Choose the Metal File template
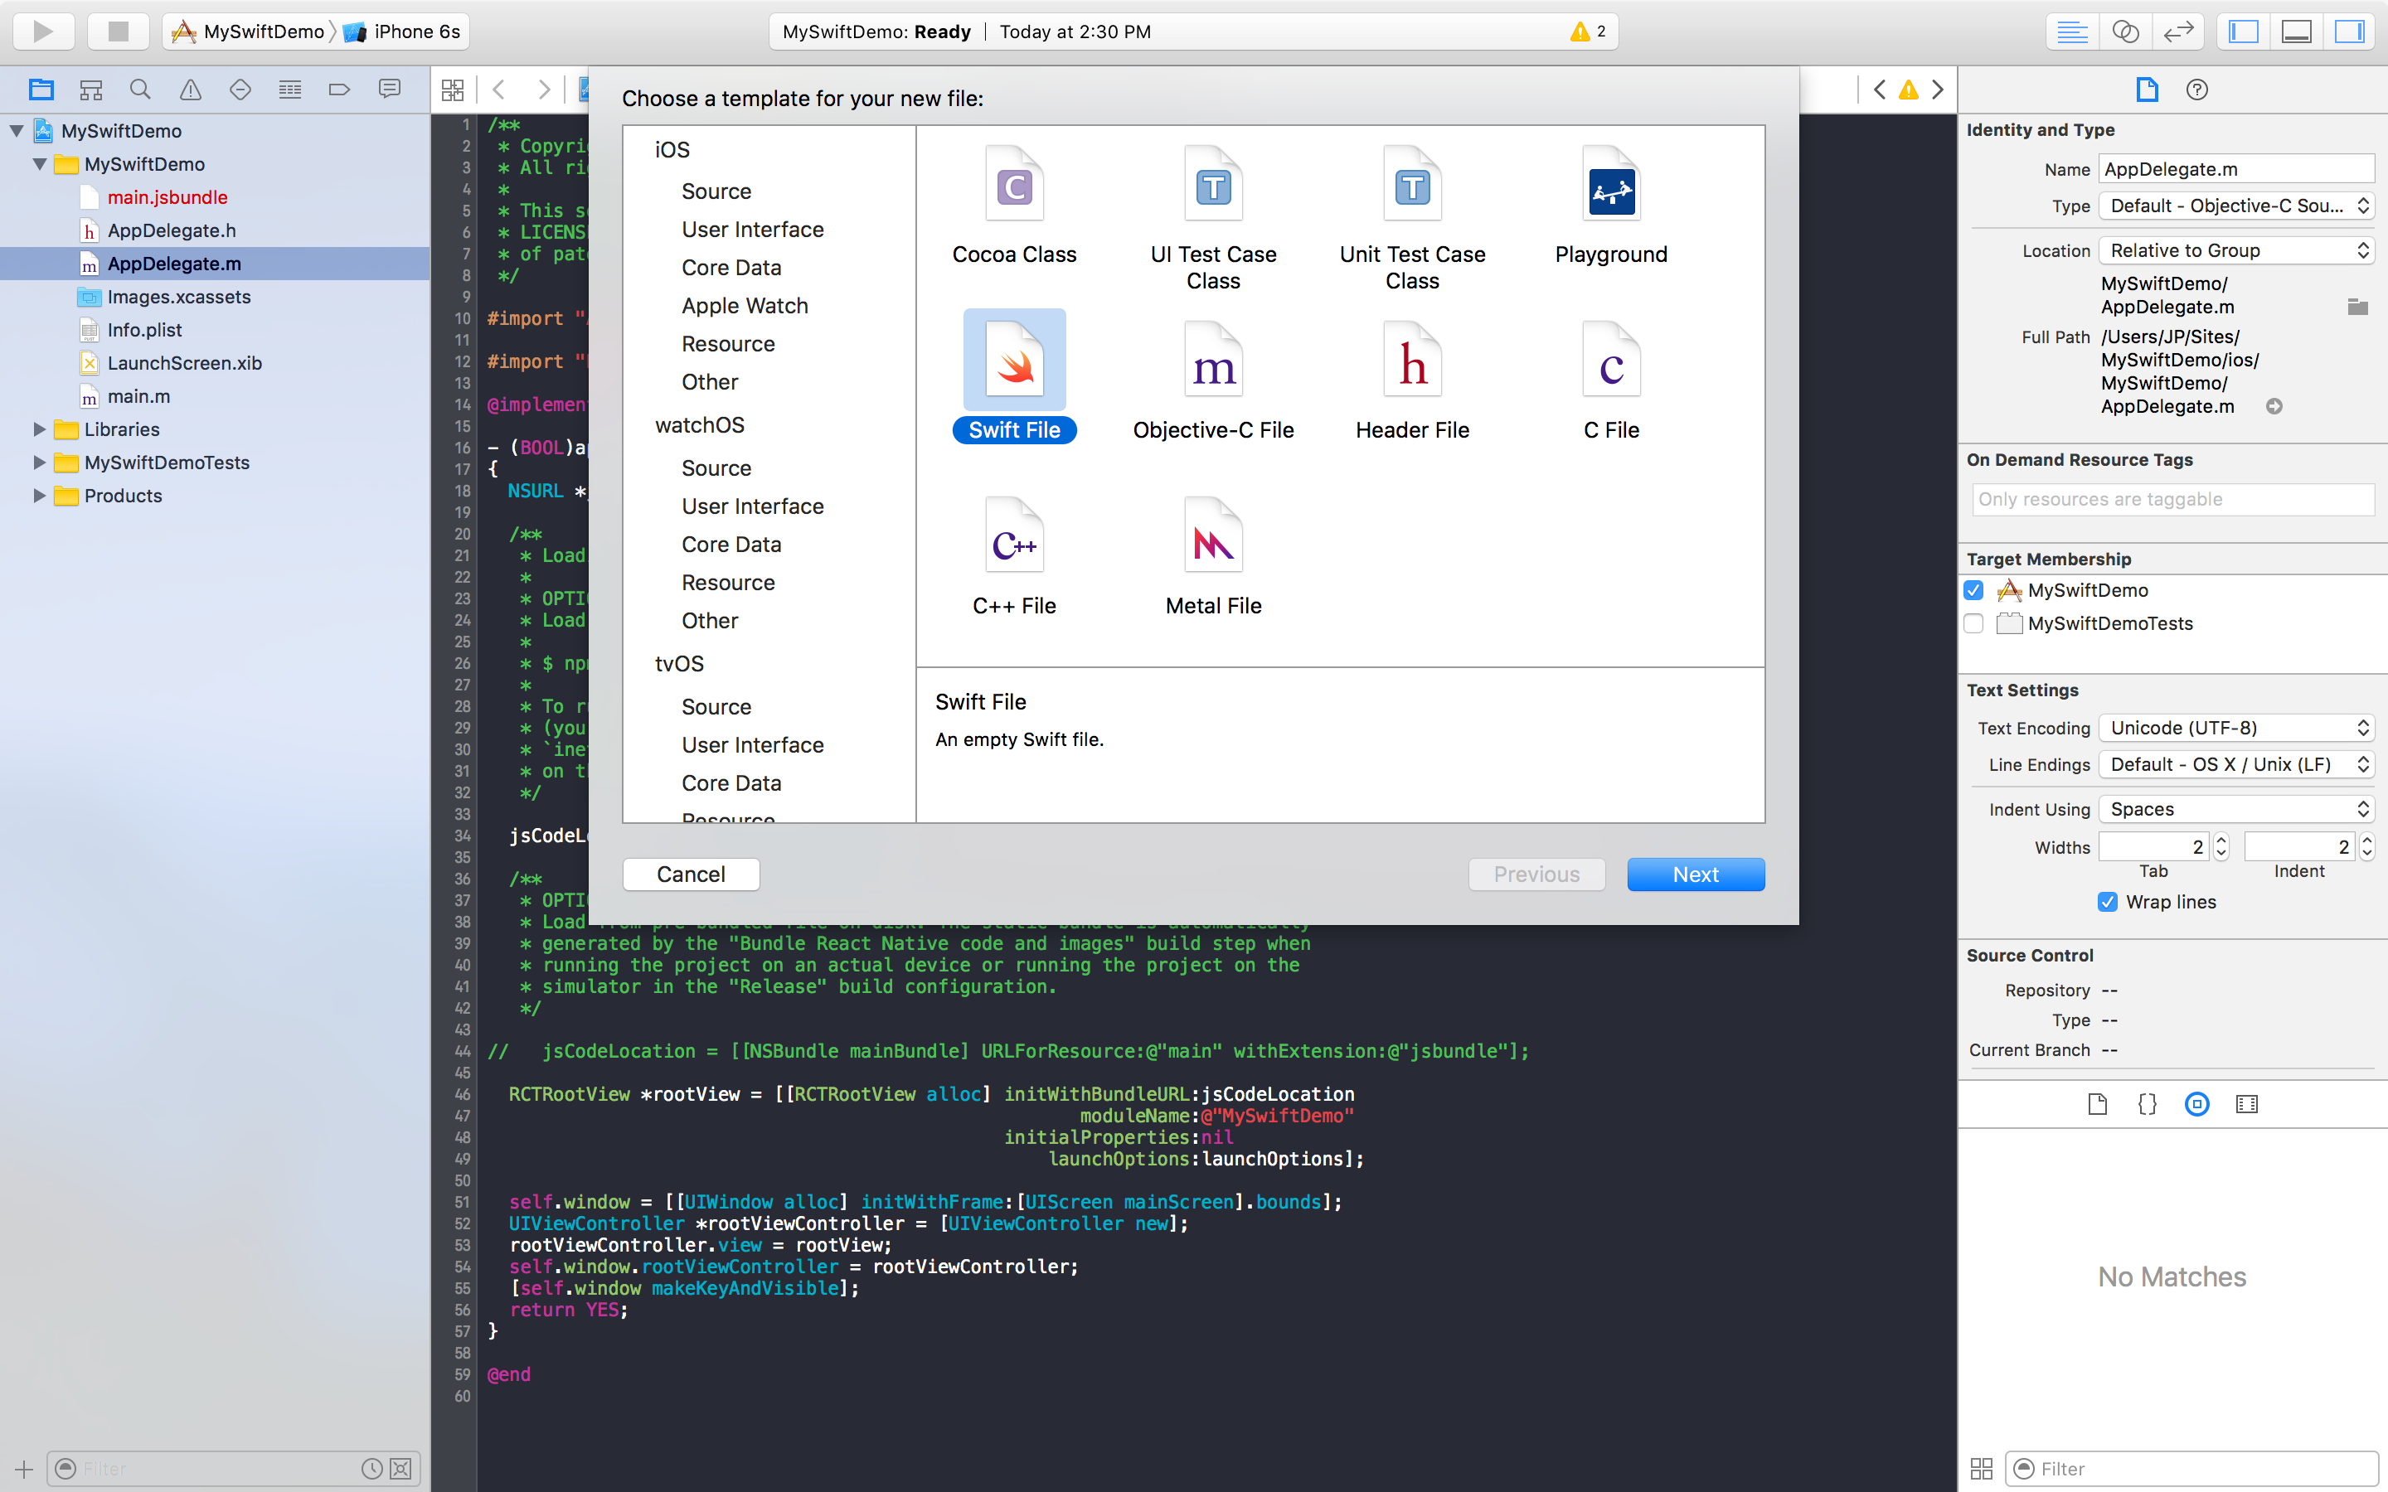The image size is (2388, 1492). coord(1213,539)
